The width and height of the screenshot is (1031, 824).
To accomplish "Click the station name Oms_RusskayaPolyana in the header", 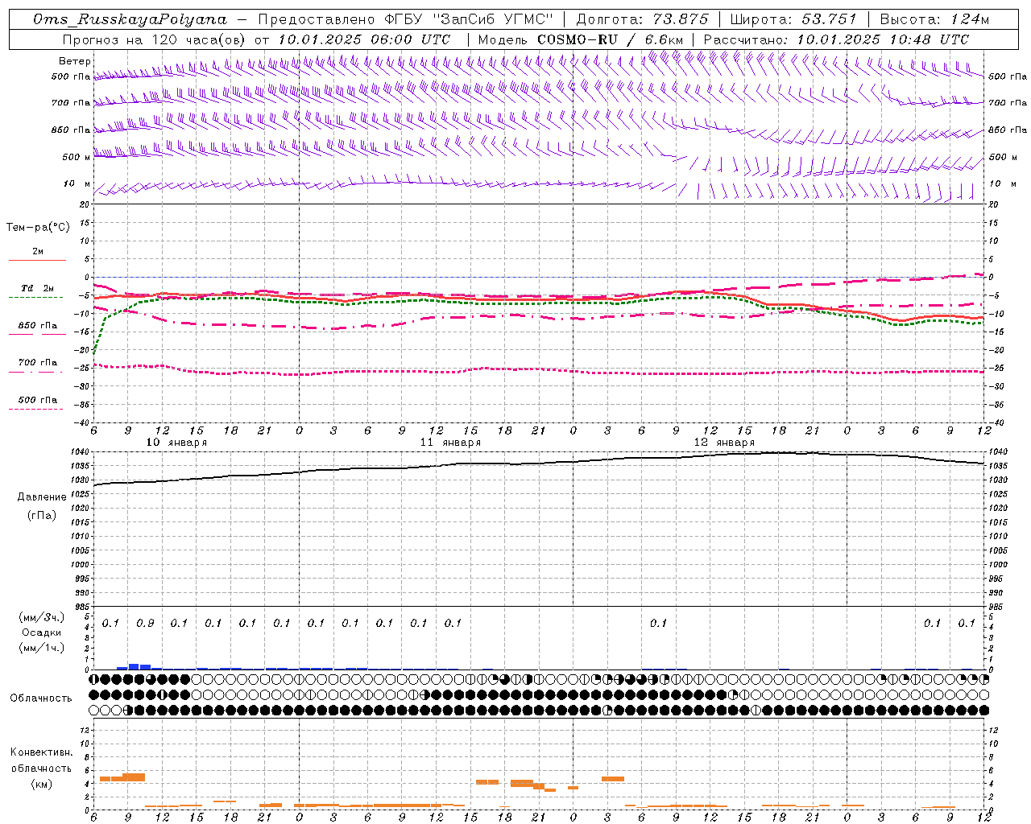I will pos(130,19).
